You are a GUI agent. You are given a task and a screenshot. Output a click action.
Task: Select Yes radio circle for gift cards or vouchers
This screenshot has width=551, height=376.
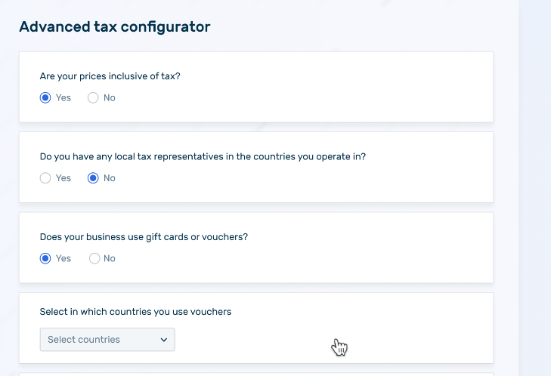[45, 258]
